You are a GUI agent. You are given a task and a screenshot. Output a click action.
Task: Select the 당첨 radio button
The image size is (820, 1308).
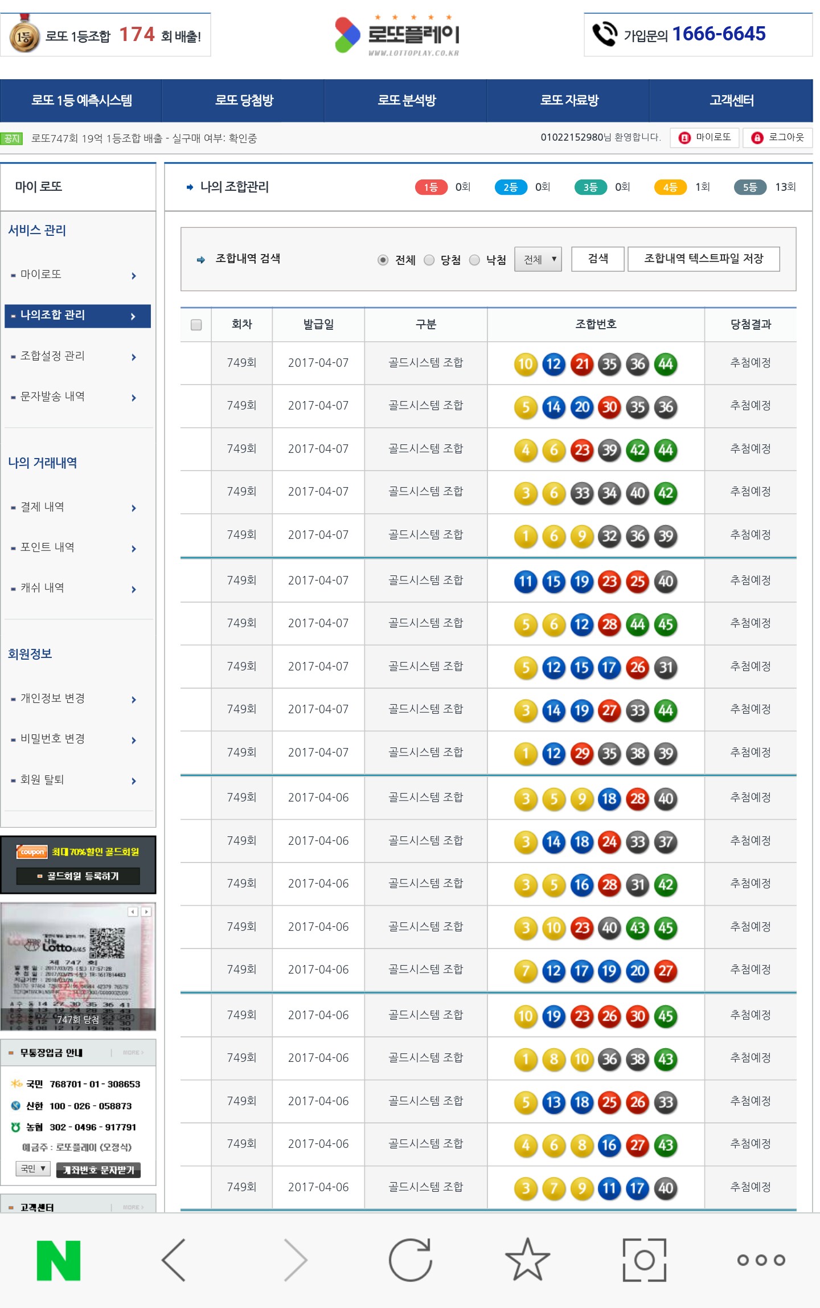[429, 260]
